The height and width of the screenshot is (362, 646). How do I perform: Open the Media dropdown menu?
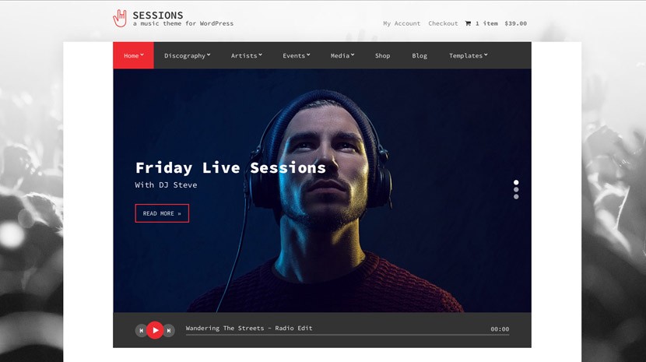[342, 55]
